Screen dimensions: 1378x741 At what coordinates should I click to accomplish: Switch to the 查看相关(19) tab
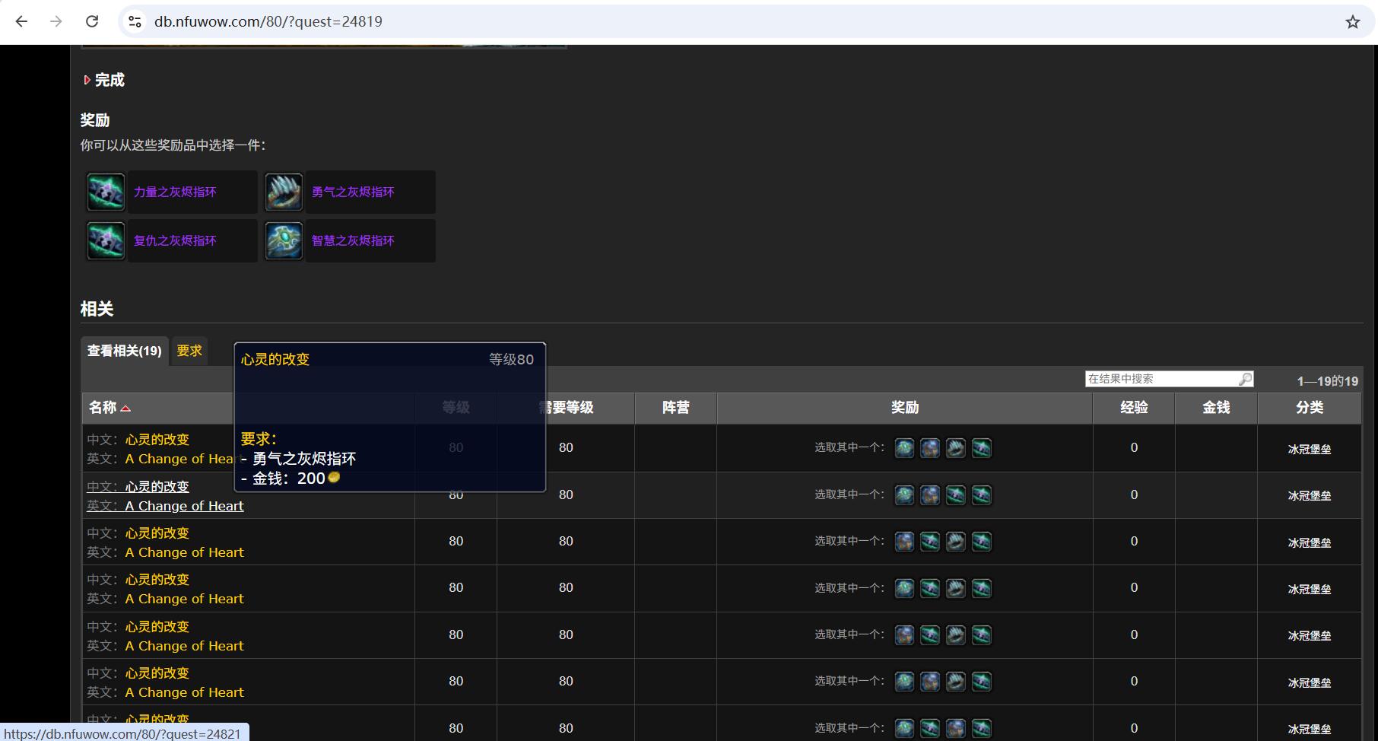tap(125, 351)
